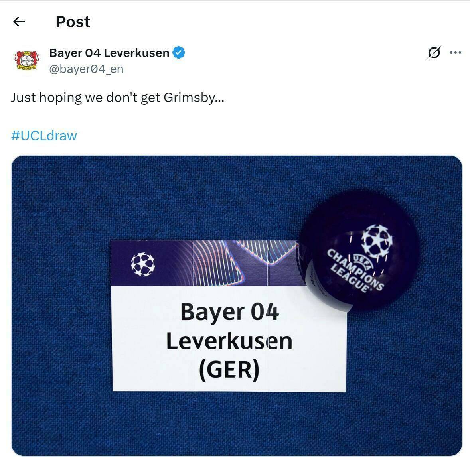Click the '(GER)' country code on card
This screenshot has height=457, width=470.
click(x=229, y=370)
